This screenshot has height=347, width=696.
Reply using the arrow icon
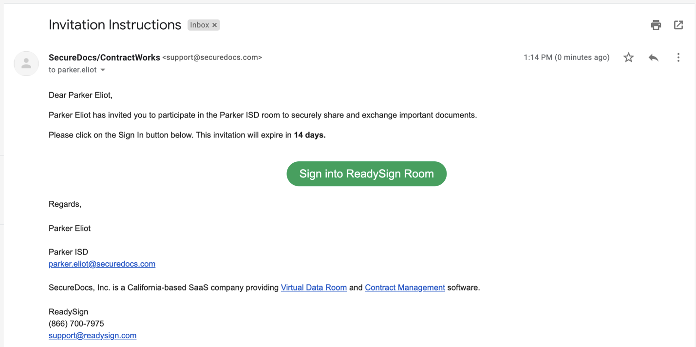point(654,58)
